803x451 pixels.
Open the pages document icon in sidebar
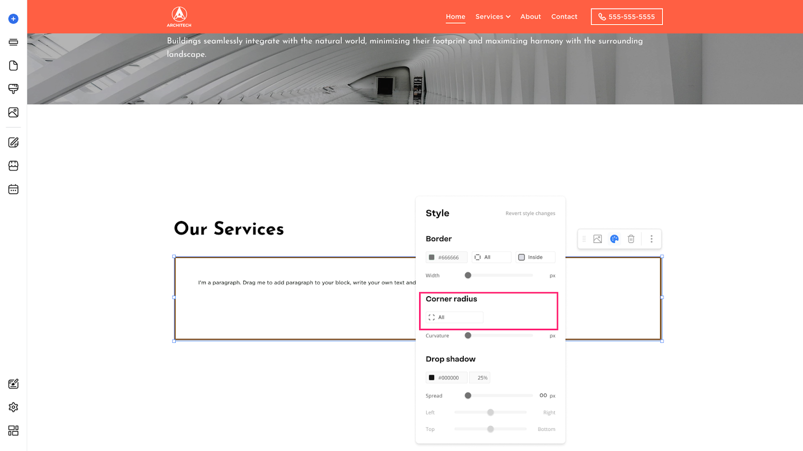[14, 66]
